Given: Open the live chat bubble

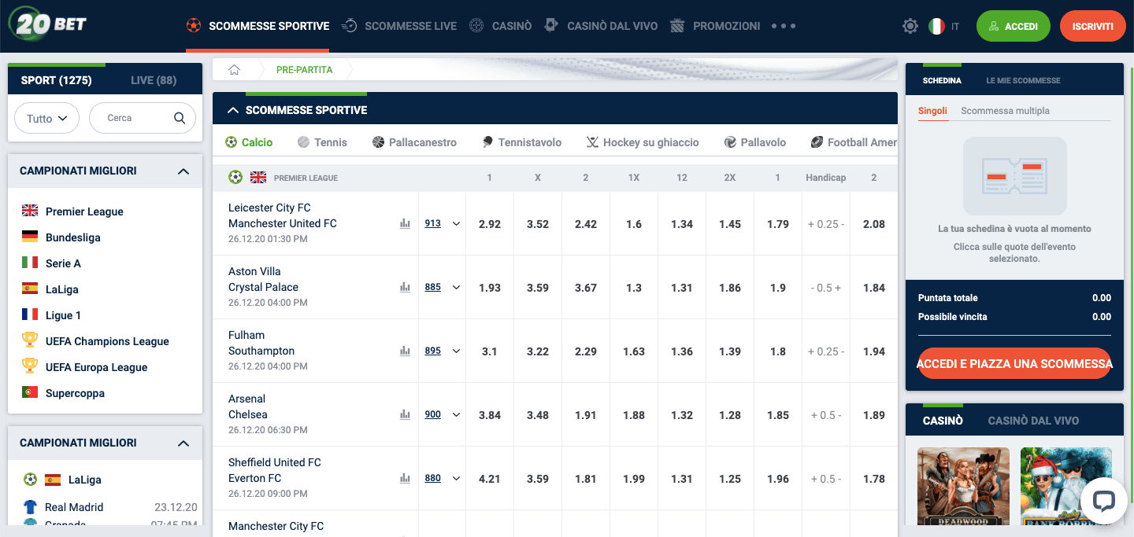Looking at the screenshot, I should tap(1103, 501).
